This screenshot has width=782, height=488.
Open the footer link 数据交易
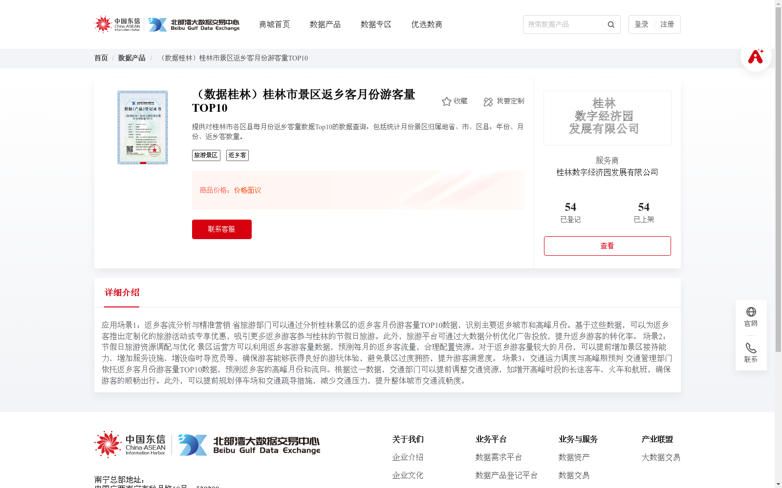[574, 475]
